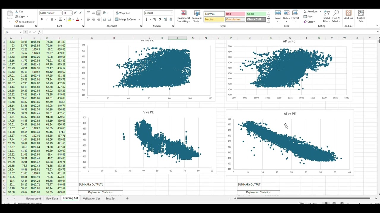Click the Font Color red A

[x=77, y=20]
